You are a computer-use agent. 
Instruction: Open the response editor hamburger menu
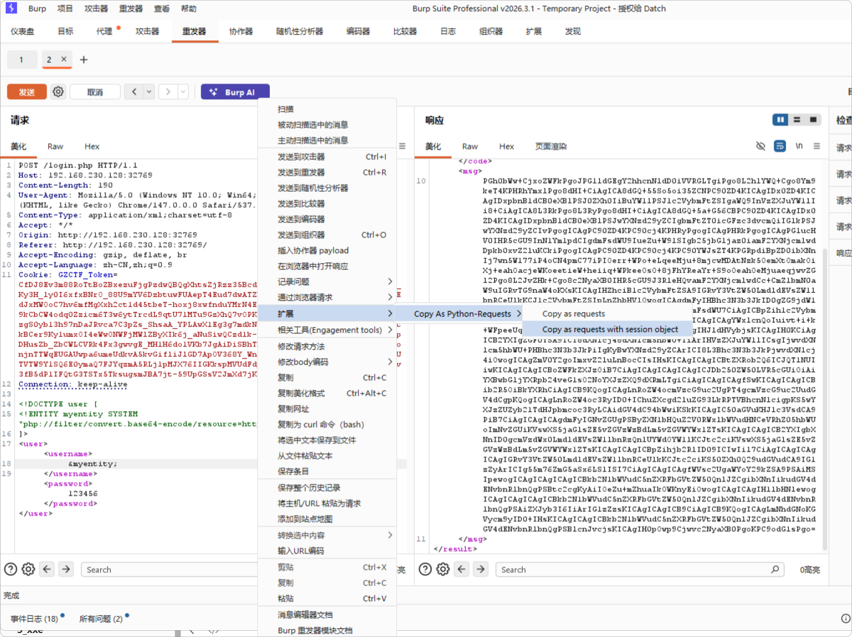pyautogui.click(x=817, y=146)
